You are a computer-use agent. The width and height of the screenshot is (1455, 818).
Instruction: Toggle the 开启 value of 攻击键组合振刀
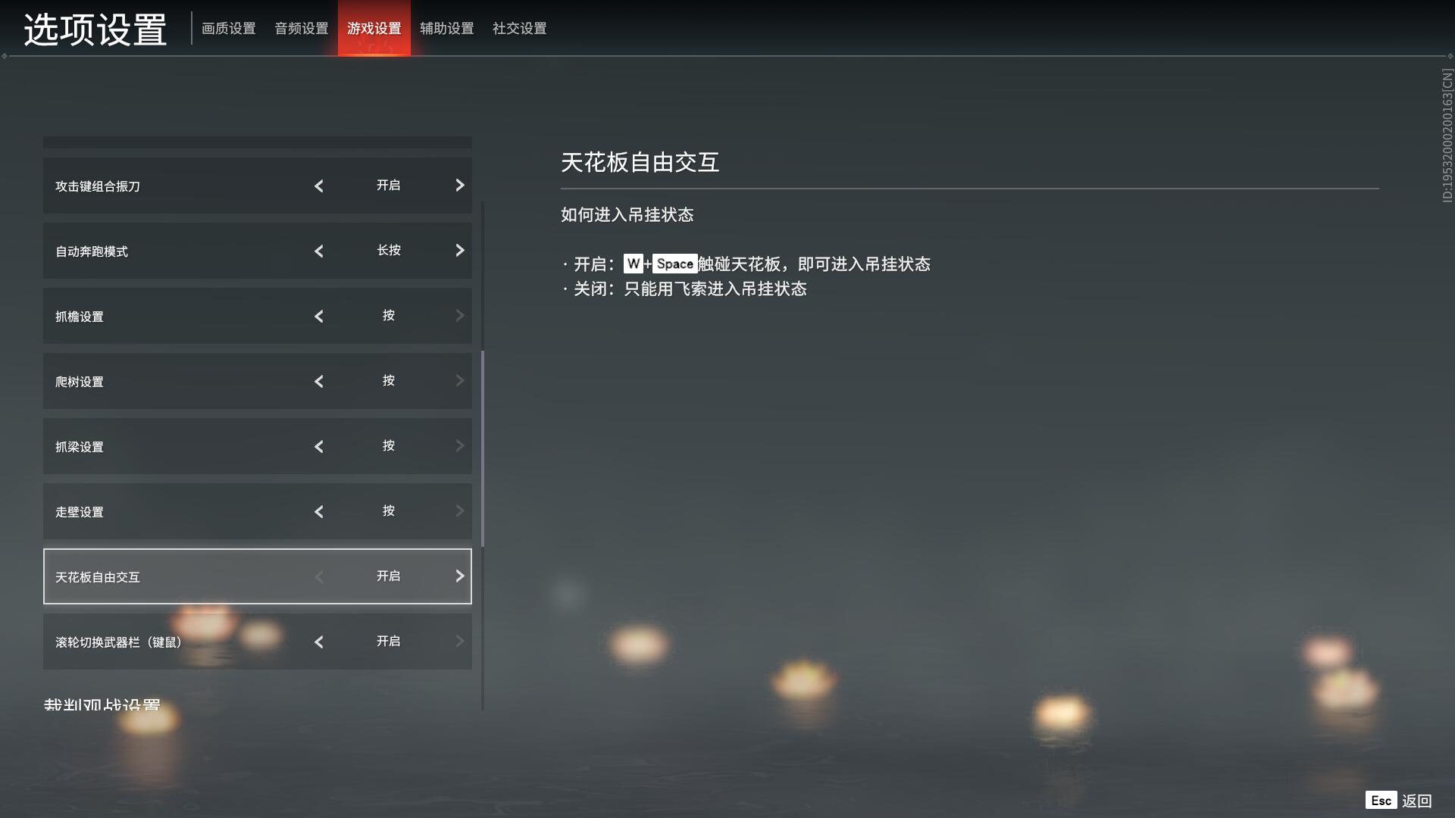389,186
